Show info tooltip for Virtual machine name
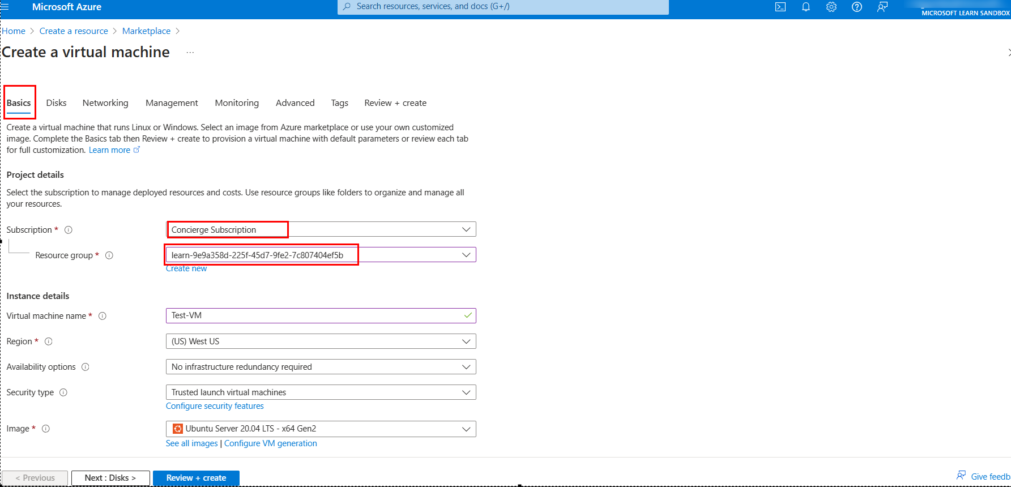 103,316
